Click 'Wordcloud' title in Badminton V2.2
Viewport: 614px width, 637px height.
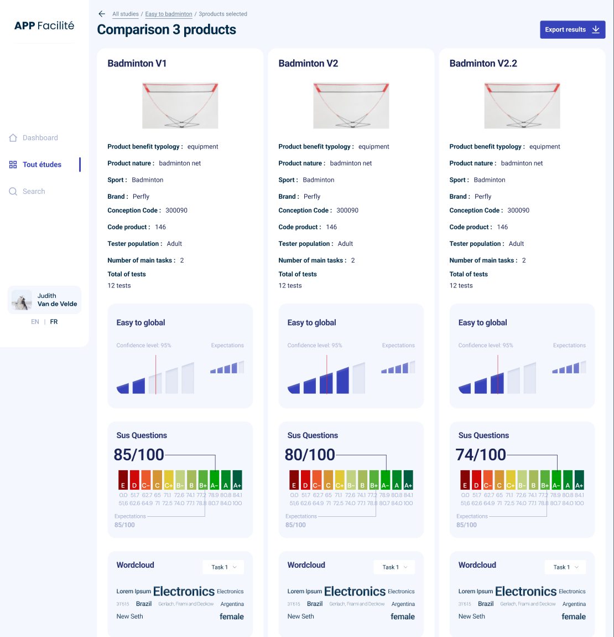pos(477,565)
